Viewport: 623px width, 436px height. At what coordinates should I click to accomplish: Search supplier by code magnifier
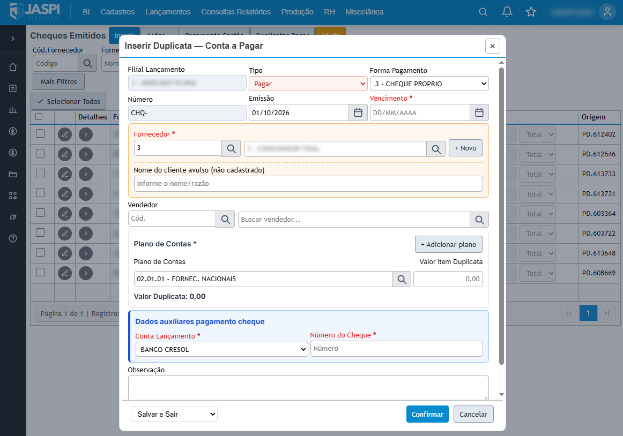pyautogui.click(x=231, y=148)
